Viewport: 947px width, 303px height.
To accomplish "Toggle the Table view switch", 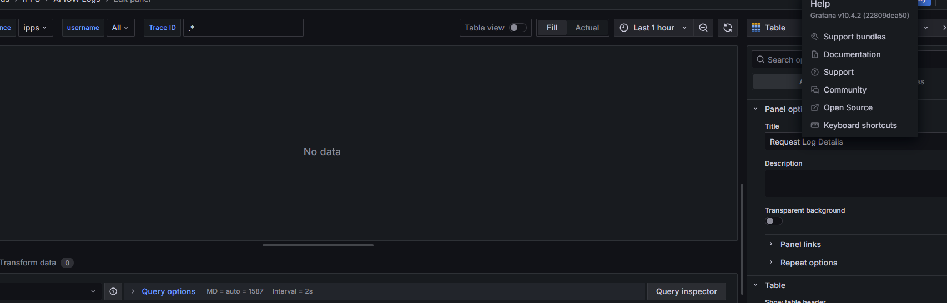I will tap(517, 28).
